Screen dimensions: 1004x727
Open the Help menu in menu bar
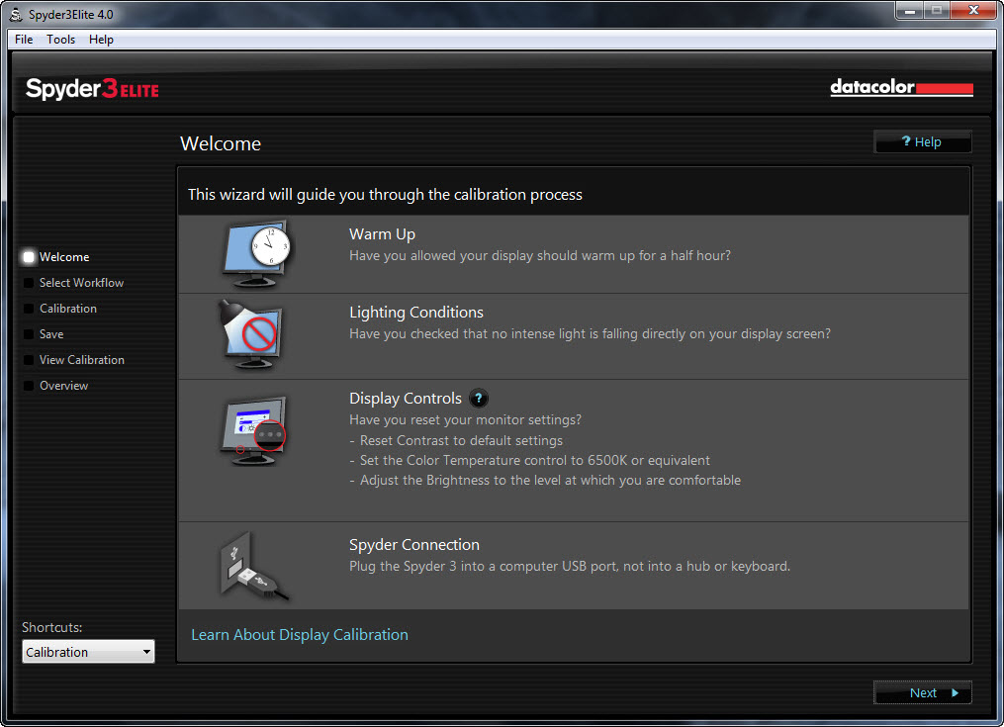[101, 40]
